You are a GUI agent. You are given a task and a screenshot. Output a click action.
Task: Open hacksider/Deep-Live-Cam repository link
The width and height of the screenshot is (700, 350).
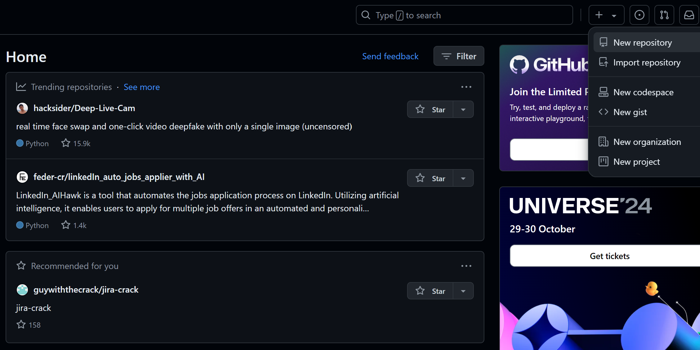click(x=84, y=108)
